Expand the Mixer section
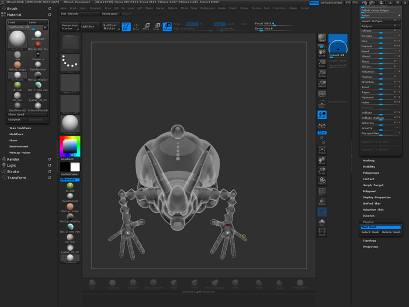409x307 pixels. click(x=13, y=140)
